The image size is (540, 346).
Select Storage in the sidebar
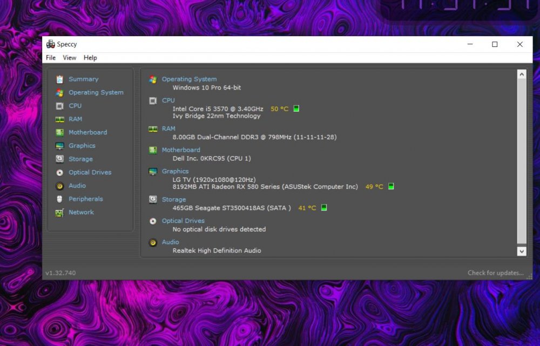(80, 159)
